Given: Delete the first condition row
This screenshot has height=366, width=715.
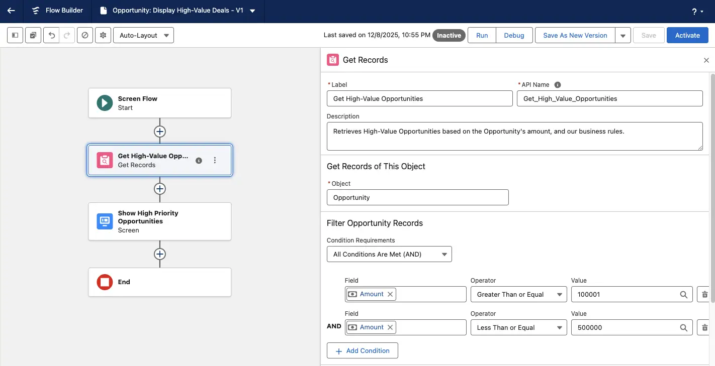Looking at the screenshot, I should 704,294.
